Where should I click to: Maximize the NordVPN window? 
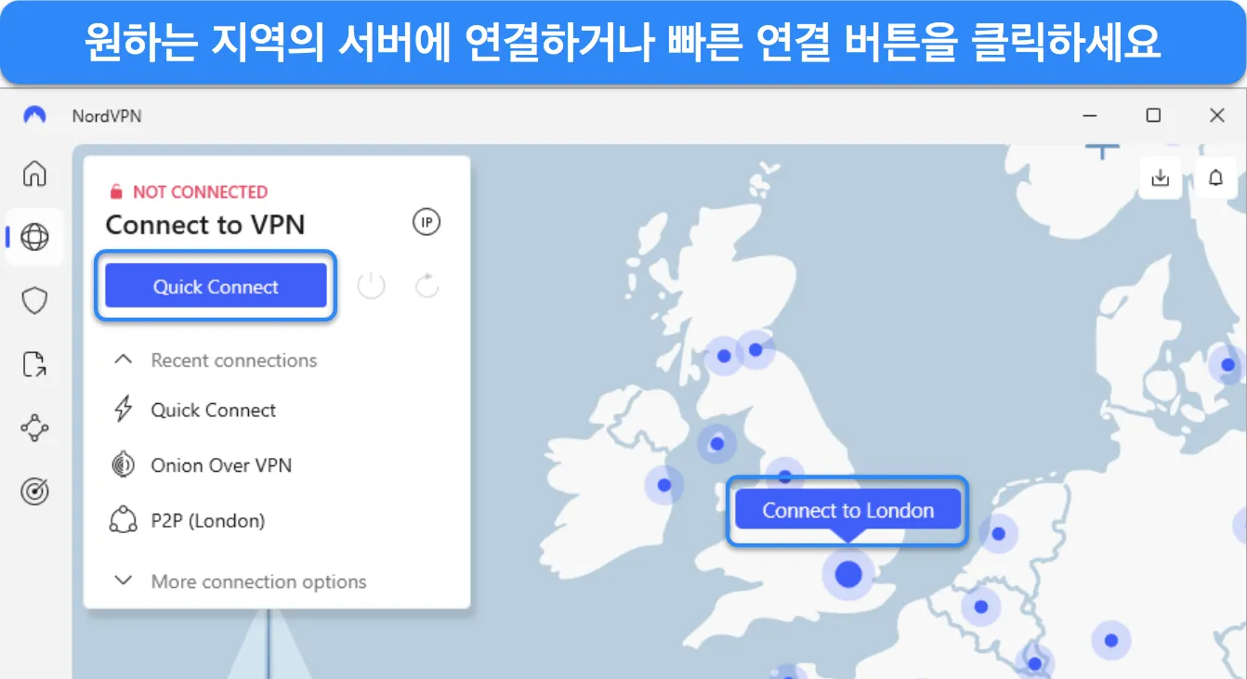pyautogui.click(x=1153, y=115)
